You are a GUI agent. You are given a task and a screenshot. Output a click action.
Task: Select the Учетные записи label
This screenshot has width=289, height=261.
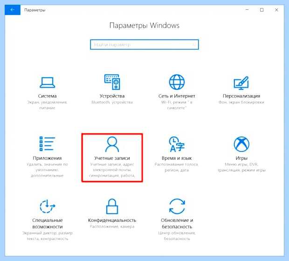tap(112, 158)
